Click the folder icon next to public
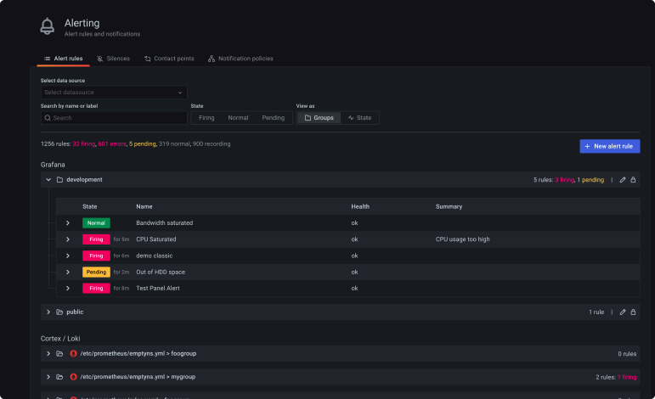Image resolution: width=655 pixels, height=399 pixels. click(x=59, y=312)
